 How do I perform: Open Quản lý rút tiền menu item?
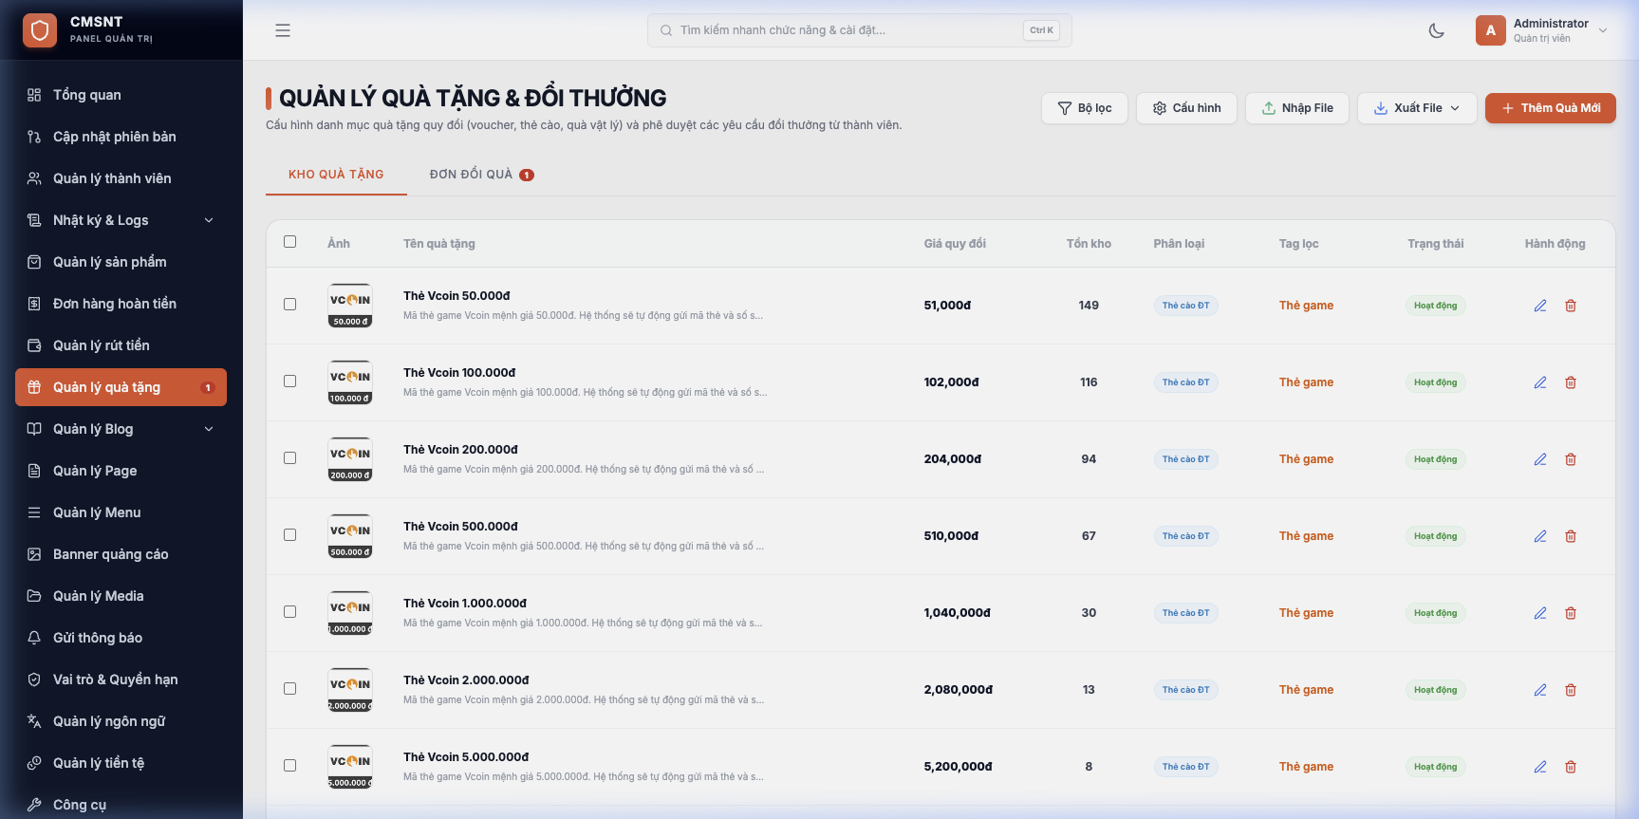(x=121, y=345)
